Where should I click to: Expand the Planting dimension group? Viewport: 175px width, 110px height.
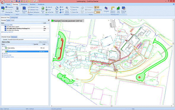[2, 53]
